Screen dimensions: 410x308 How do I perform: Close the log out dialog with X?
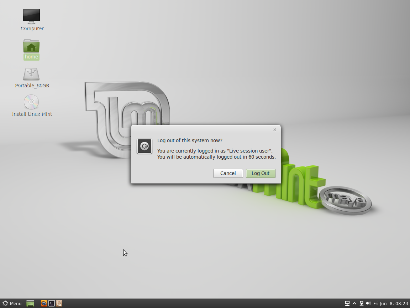point(274,129)
